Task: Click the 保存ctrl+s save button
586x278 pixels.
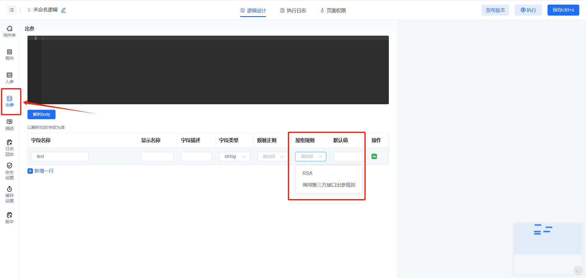Action: point(563,10)
